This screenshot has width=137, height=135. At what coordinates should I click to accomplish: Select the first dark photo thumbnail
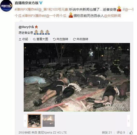coord(34,121)
